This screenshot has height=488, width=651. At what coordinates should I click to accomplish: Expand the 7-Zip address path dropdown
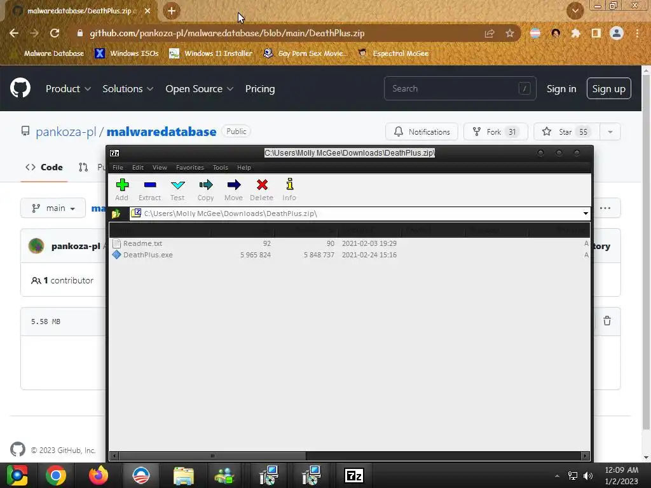[586, 213]
